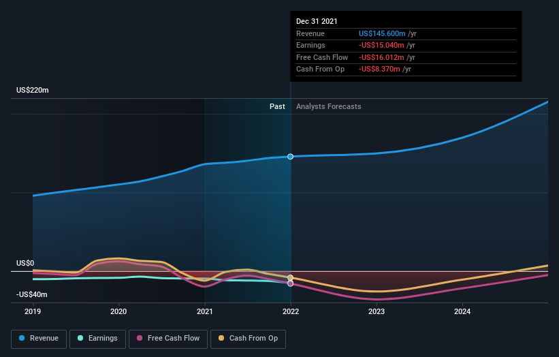Image resolution: width=559 pixels, height=357 pixels.
Task: Click the US$0 y-axis label
Action: [25, 263]
